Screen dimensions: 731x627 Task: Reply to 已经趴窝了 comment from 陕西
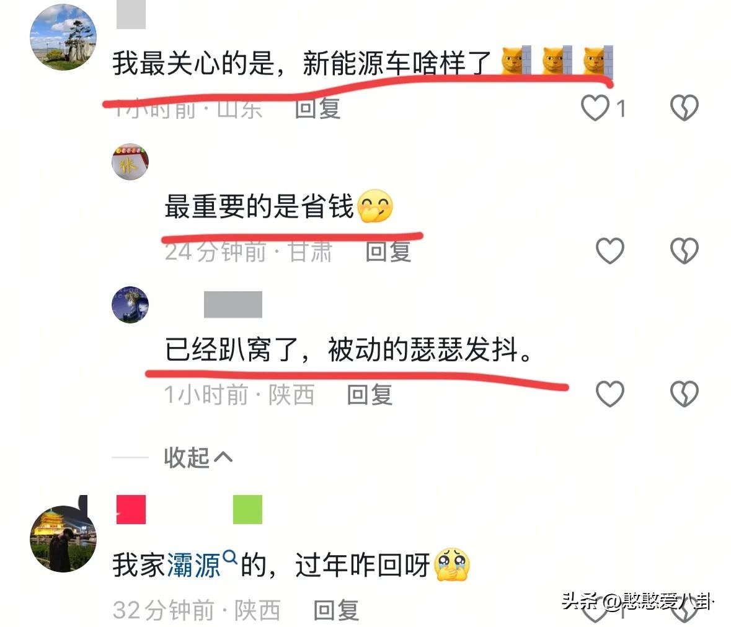370,395
